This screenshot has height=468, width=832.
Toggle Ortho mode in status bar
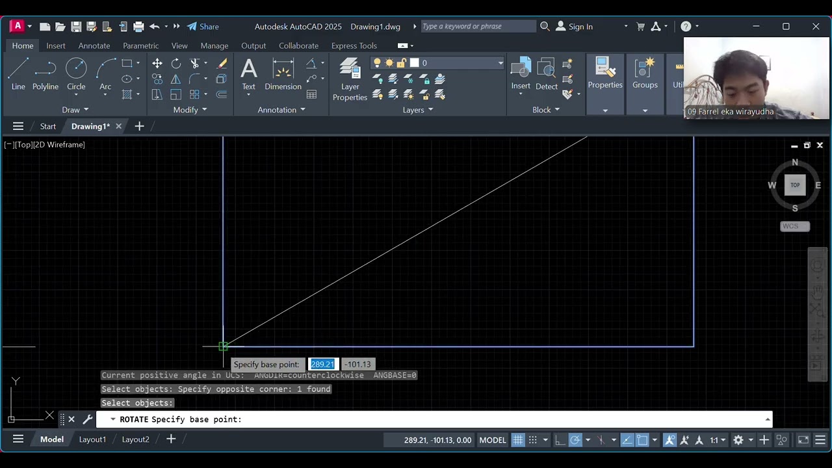coord(560,440)
